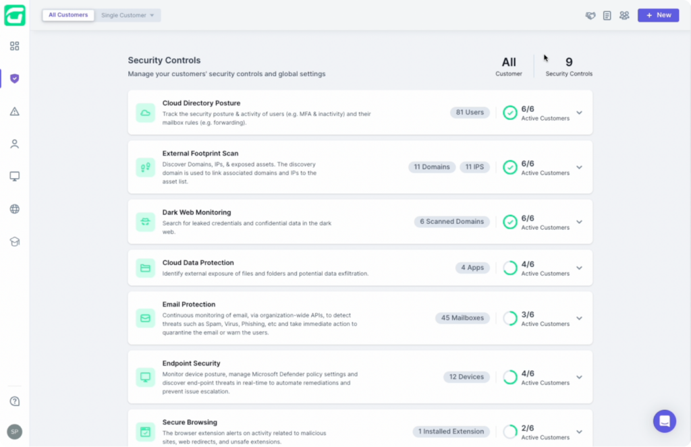691x447 pixels.
Task: Click the Cloud Data Protection folder icon
Action: pos(145,268)
